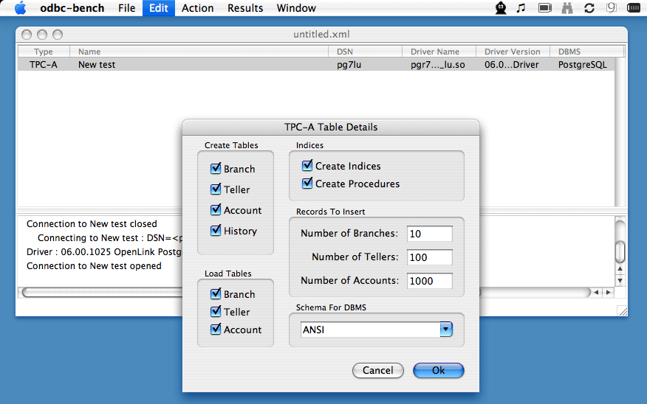The width and height of the screenshot is (647, 404).
Task: Open the Action menu
Action: click(x=197, y=8)
